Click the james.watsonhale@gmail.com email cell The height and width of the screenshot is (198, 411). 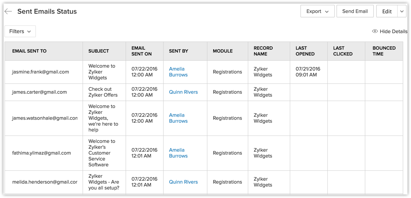(45, 118)
